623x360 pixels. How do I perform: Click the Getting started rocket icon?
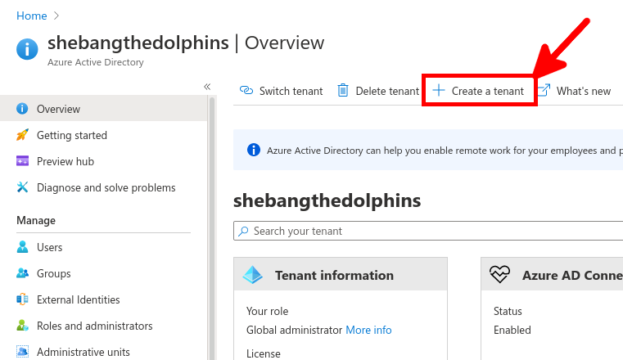point(22,135)
